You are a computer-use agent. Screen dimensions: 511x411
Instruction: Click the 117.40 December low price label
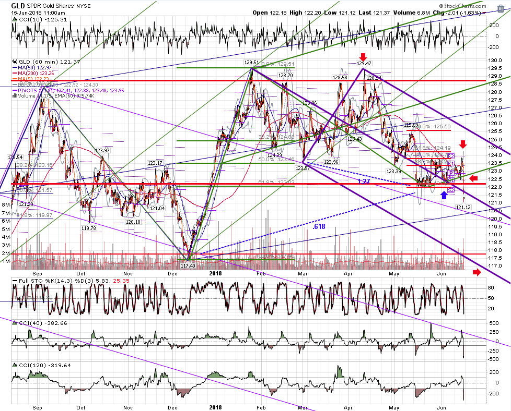188,266
